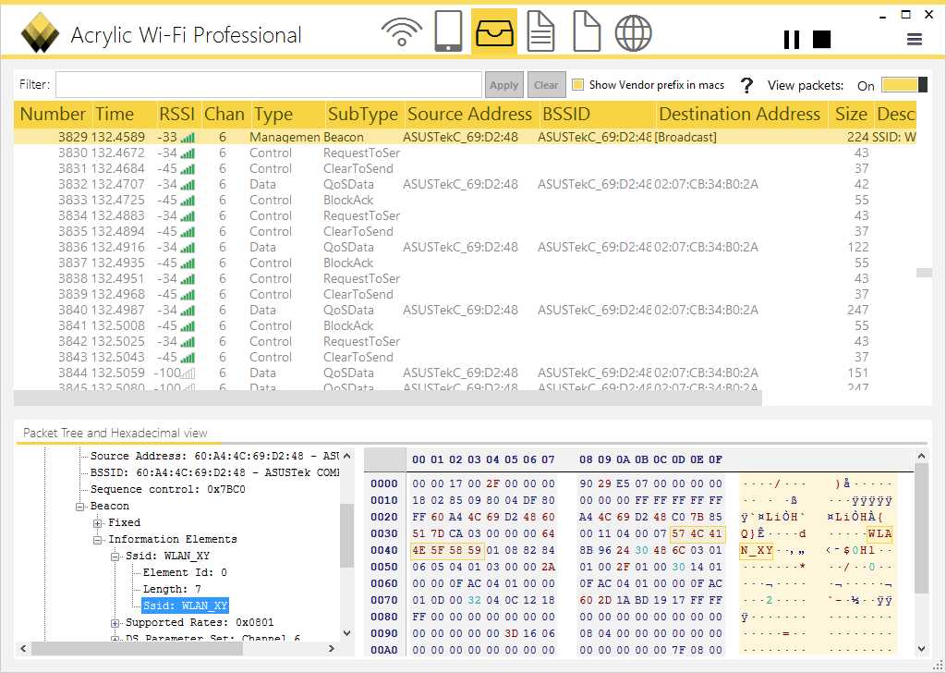Sort by the SubType column header
Screen dimensions: 946x673
[x=364, y=114]
